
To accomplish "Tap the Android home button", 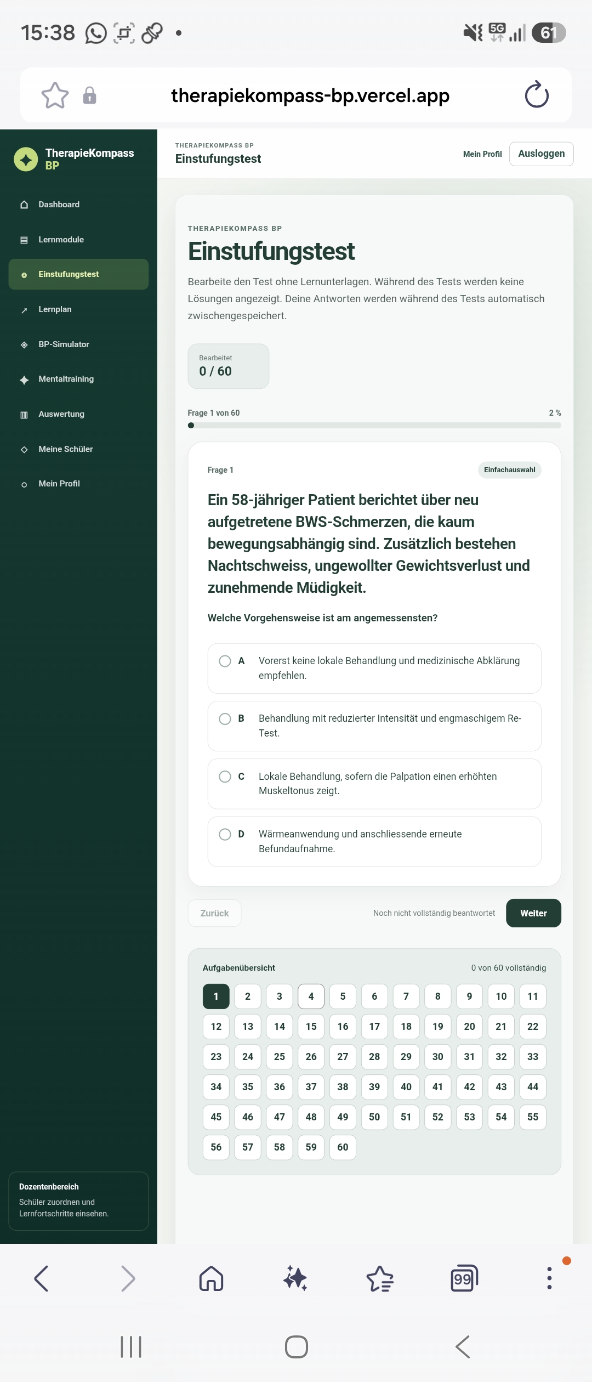I will pos(297,1346).
